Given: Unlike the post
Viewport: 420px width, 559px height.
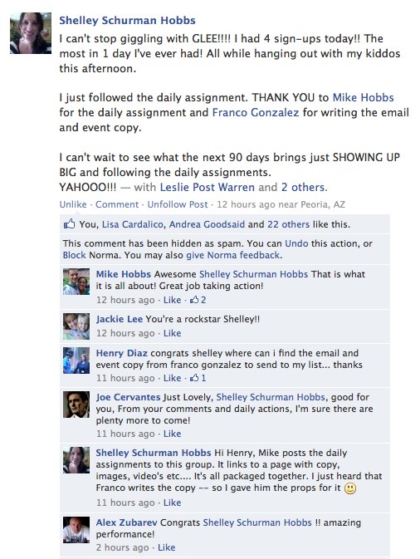Looking at the screenshot, I should click(x=73, y=204).
